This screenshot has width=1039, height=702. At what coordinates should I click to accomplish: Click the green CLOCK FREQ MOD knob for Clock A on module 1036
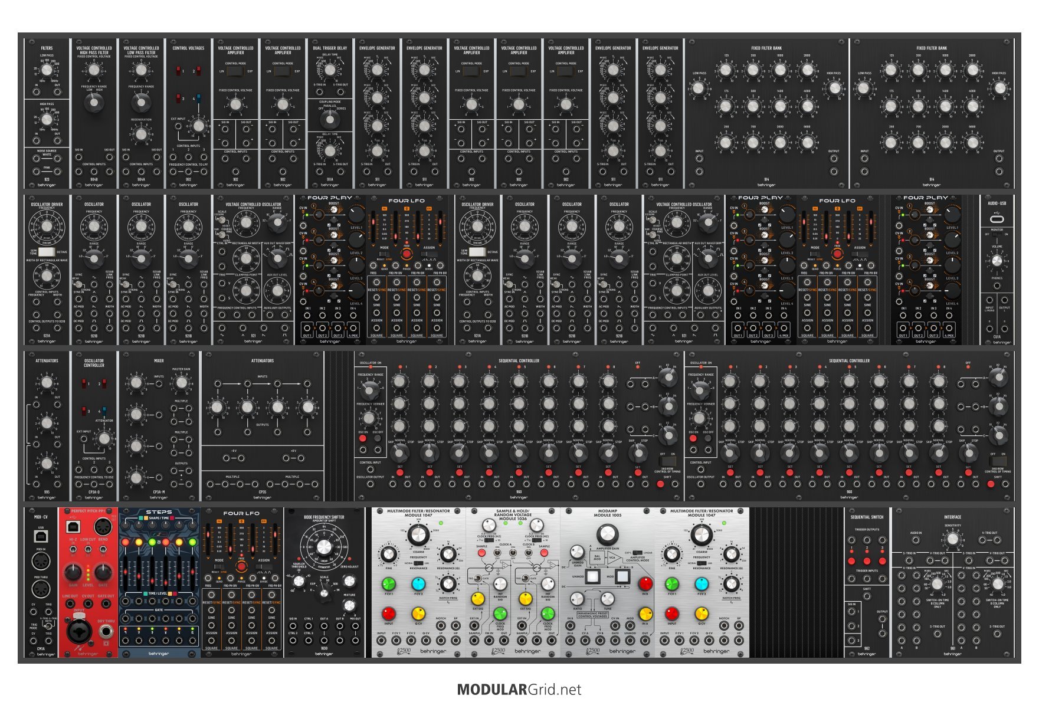pos(500,614)
